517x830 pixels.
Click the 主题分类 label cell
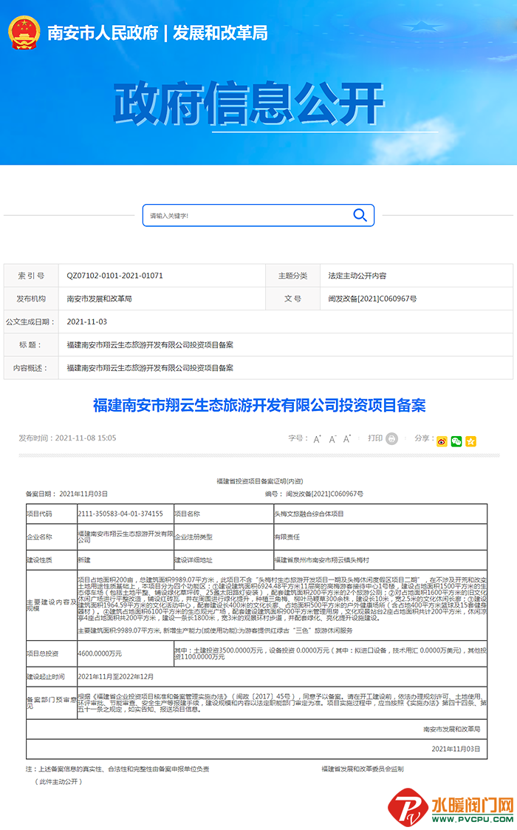point(292,276)
